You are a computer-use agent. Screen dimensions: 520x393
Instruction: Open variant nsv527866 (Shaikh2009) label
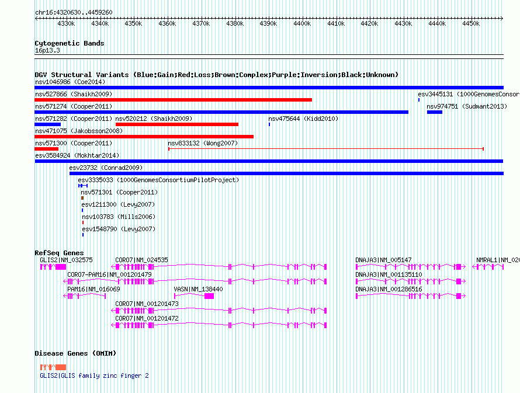pos(74,94)
